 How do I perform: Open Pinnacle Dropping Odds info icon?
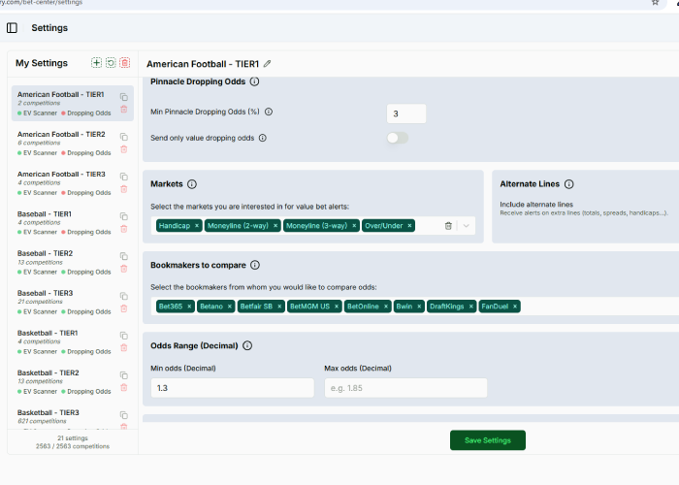point(254,81)
